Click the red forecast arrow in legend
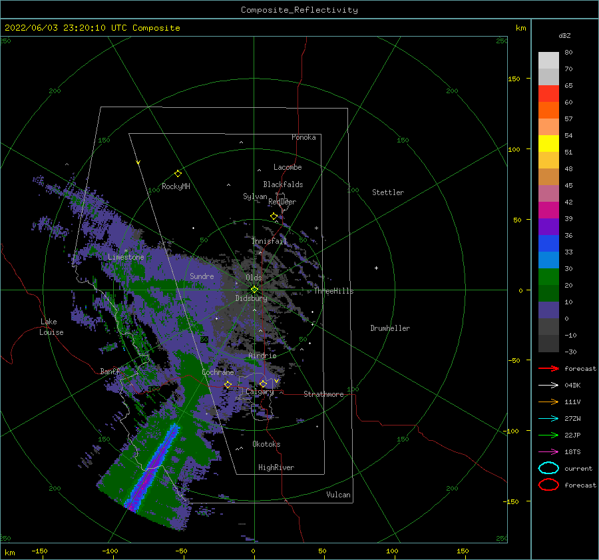 pos(548,368)
